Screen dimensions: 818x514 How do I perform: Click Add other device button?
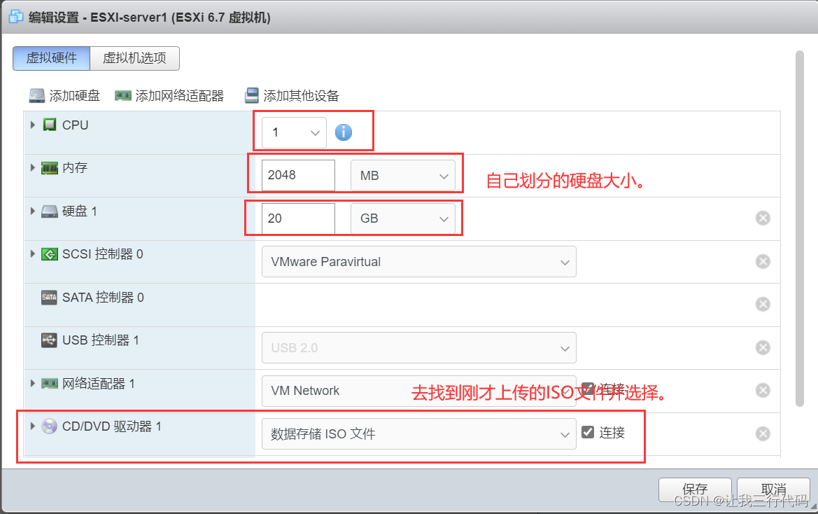[x=292, y=95]
